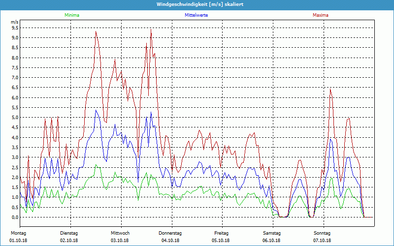The height and width of the screenshot is (246, 394).
Task: Click the 2,5 y-axis value
Action: [x=15, y=167]
